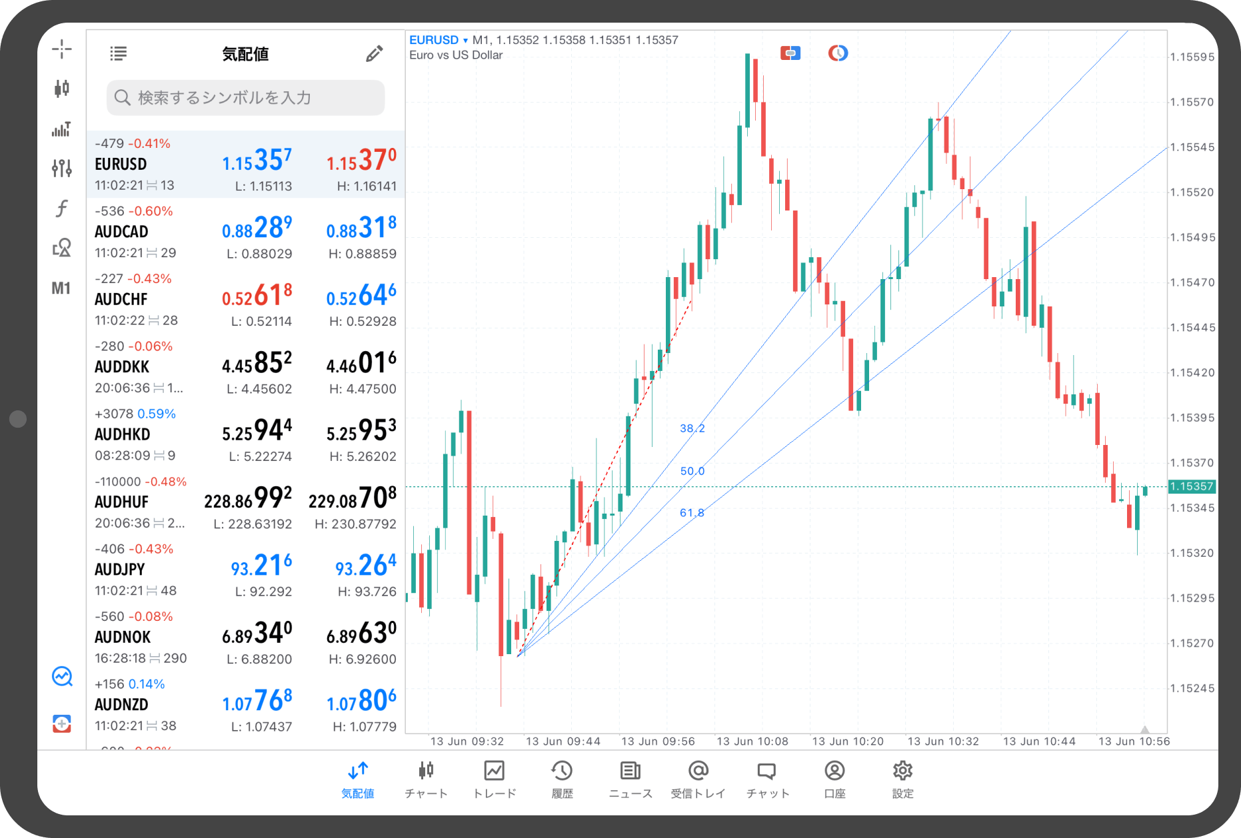Open chart type candlestick icon in sidebar
Image resolution: width=1241 pixels, height=838 pixels.
[x=61, y=88]
